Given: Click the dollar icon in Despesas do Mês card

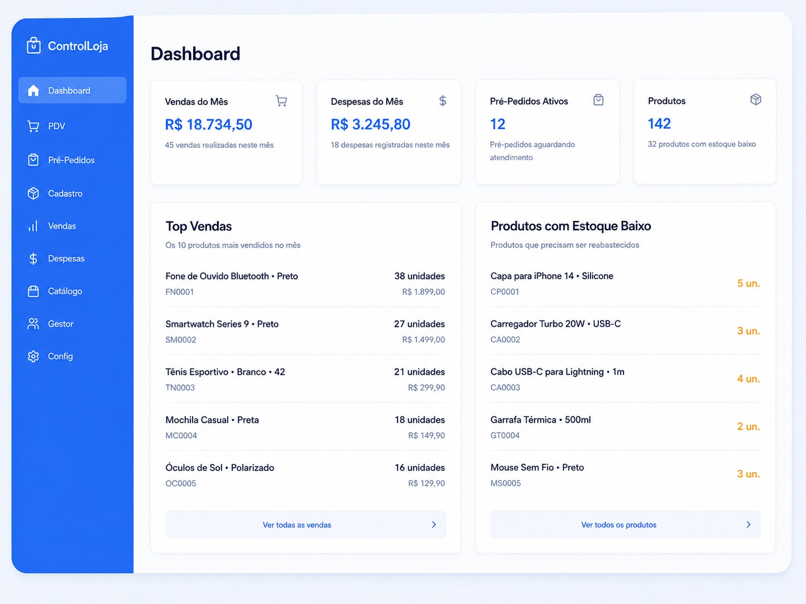Looking at the screenshot, I should click(443, 101).
